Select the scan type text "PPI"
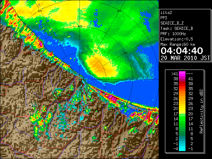Screen dimensions: 212x159 tap(164, 18)
